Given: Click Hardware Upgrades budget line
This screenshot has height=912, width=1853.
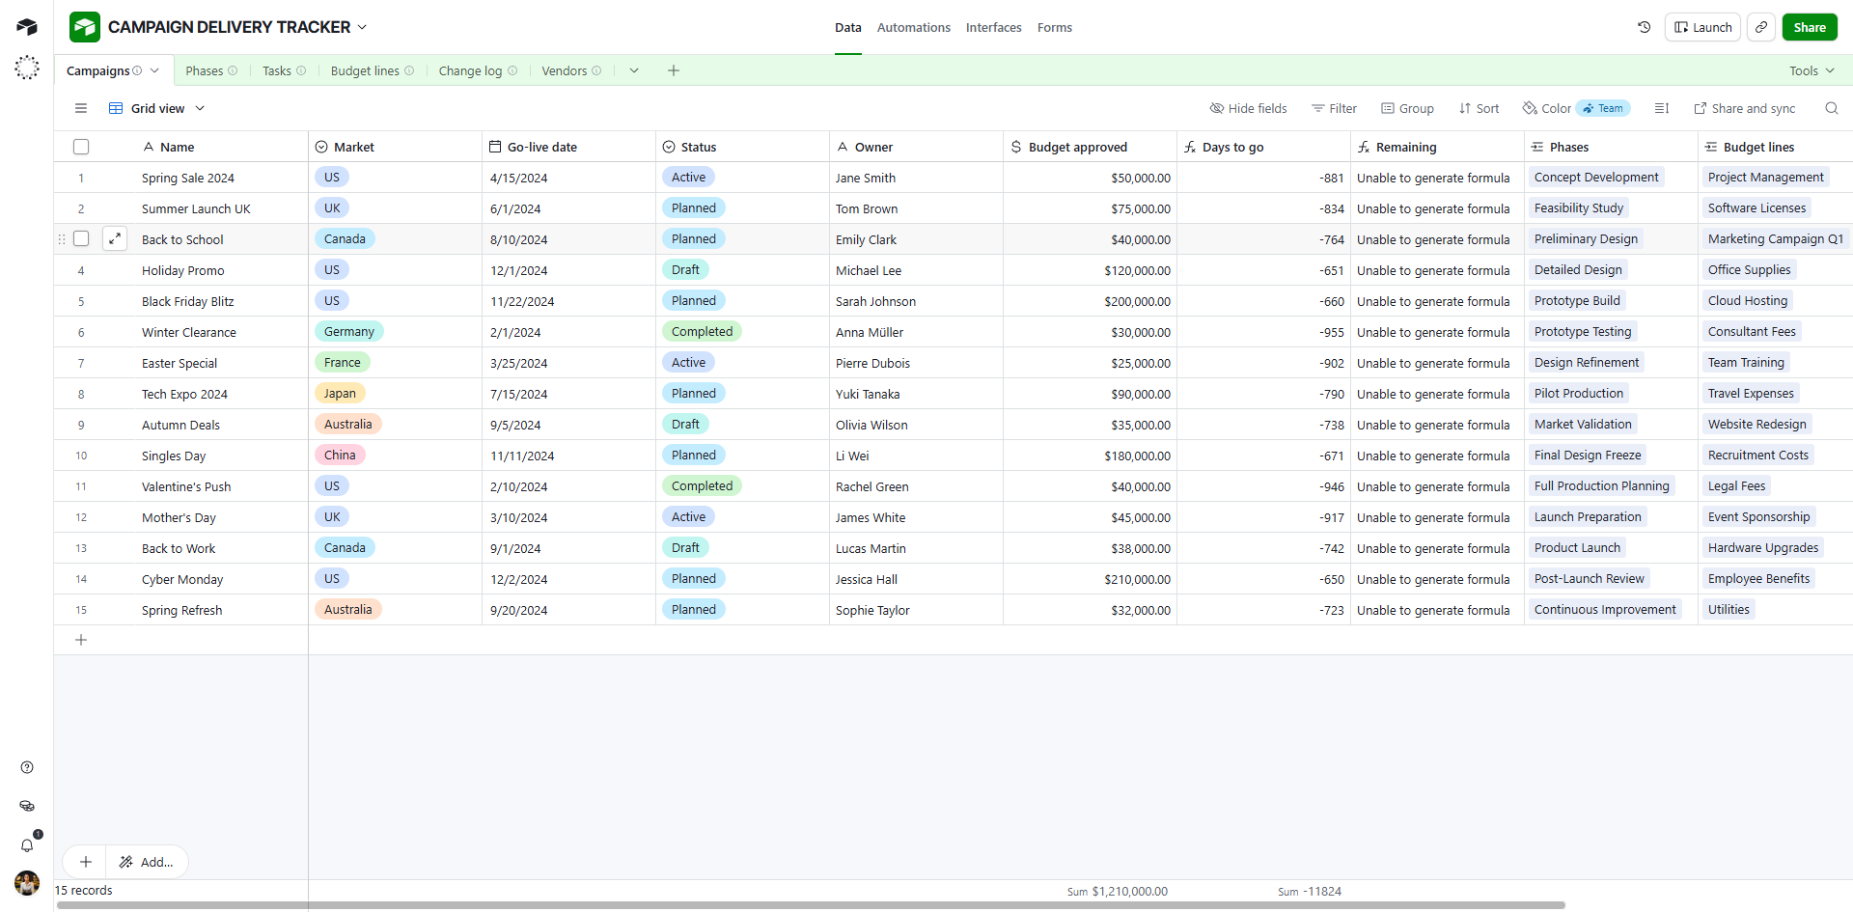Looking at the screenshot, I should pos(1763,547).
